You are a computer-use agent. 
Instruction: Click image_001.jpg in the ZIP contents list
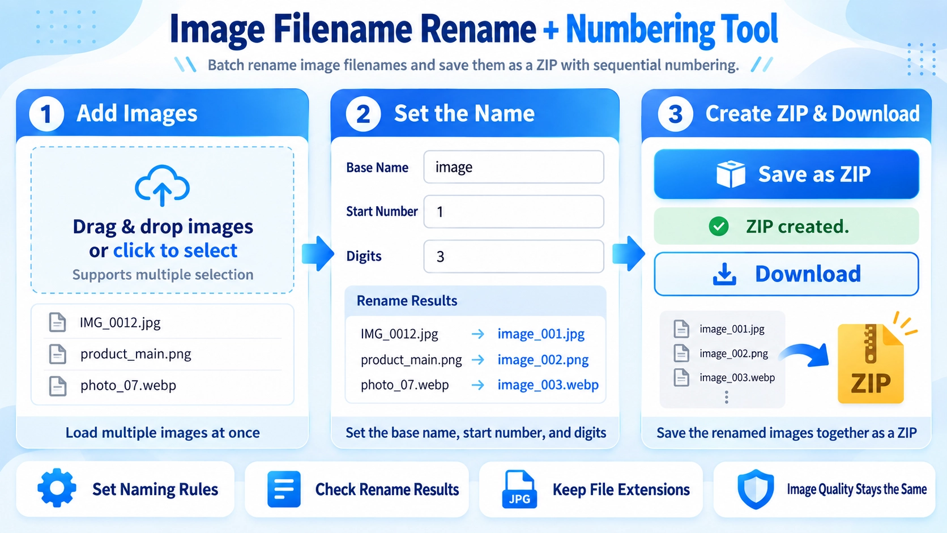click(x=732, y=329)
